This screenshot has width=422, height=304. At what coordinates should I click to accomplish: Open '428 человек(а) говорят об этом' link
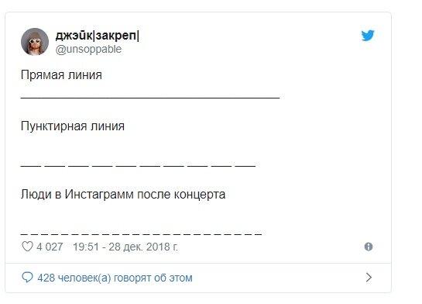click(x=115, y=278)
